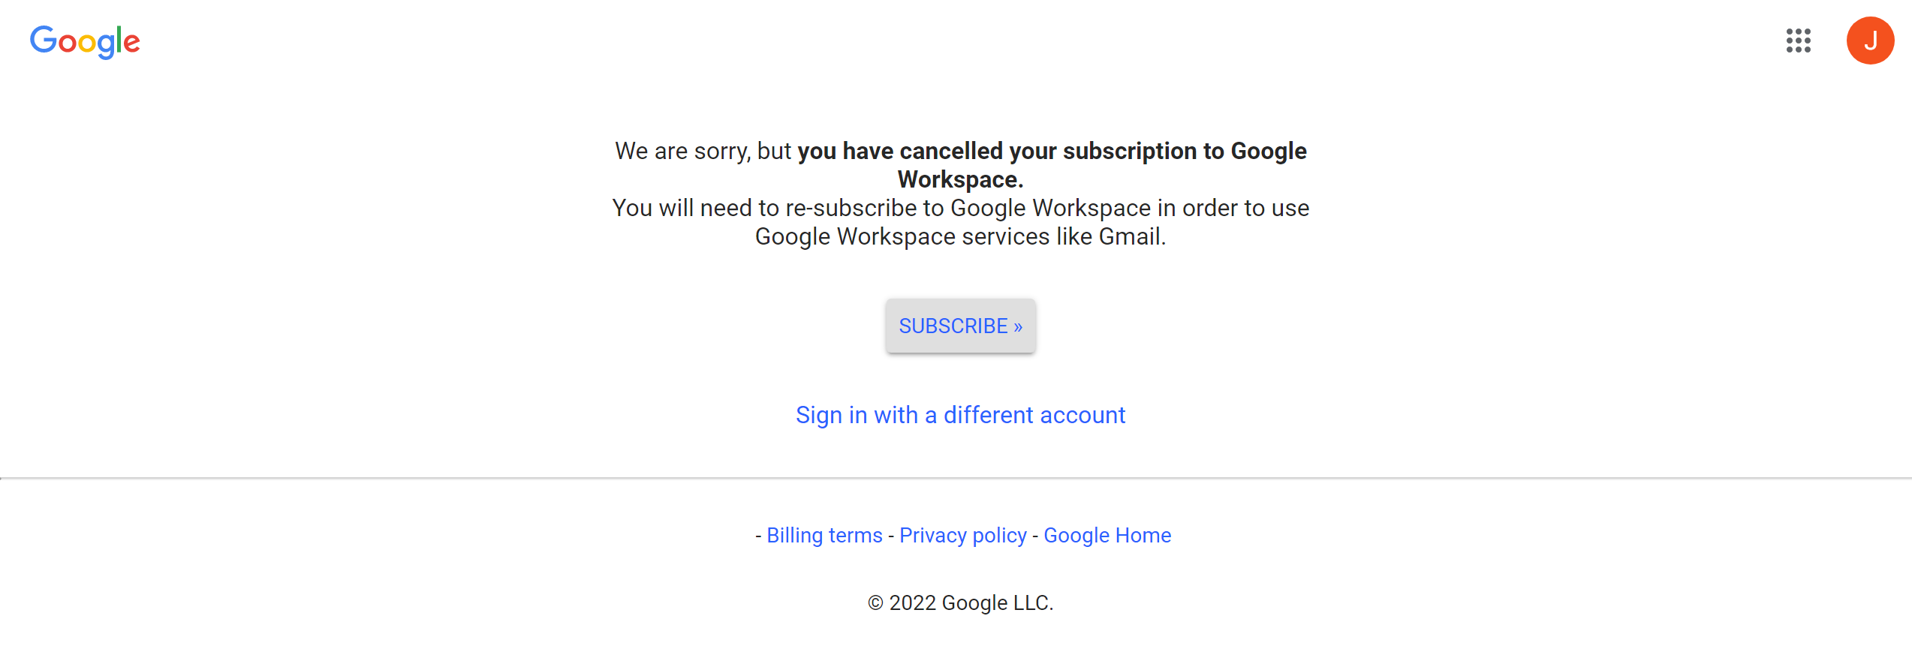Open the Billing terms link
1912x649 pixels.
click(824, 536)
